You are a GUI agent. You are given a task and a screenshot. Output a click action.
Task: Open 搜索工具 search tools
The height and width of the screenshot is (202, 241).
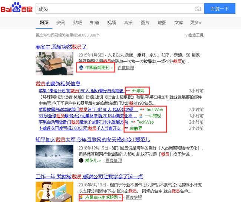tap(196, 35)
